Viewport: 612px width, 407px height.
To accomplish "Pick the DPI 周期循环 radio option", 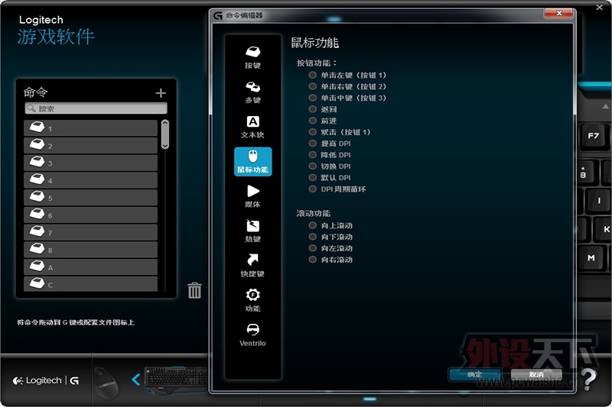I will 312,189.
